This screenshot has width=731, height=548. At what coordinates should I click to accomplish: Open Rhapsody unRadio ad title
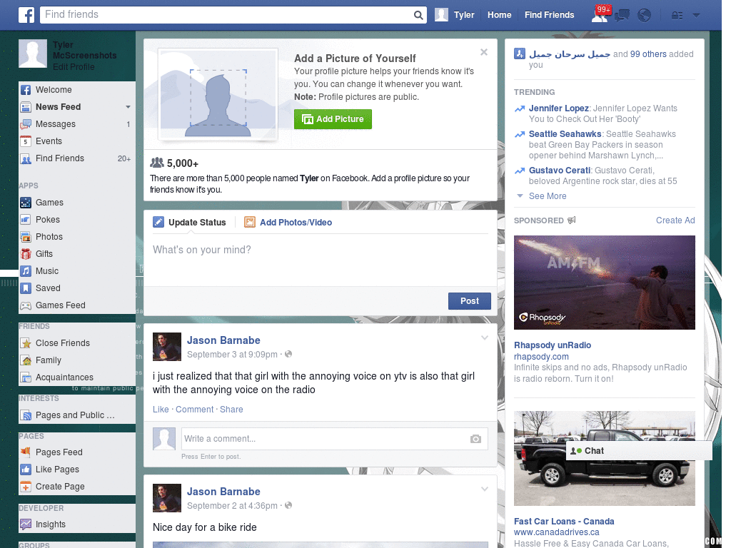[x=553, y=345]
